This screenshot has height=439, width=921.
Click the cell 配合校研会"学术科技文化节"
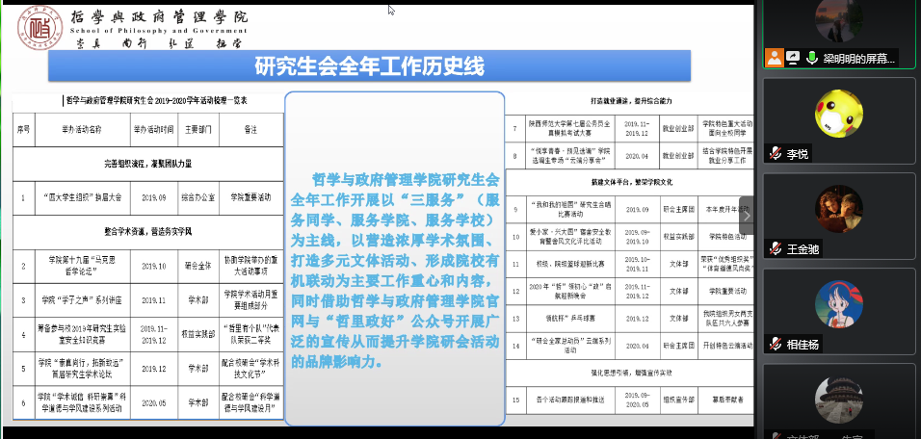coord(250,369)
